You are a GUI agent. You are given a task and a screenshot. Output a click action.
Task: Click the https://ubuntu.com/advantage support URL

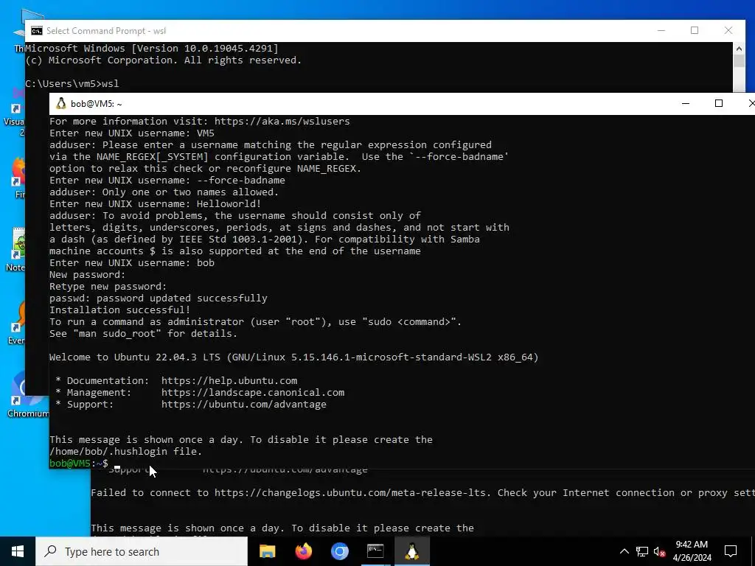(243, 405)
